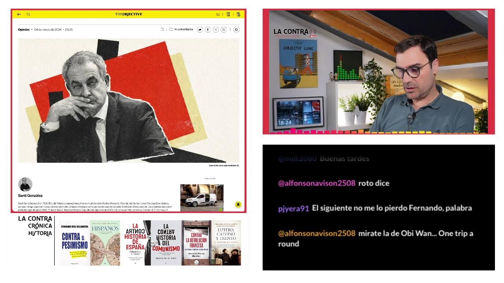The image size is (504, 283).
Task: Open search via the magnifier icon
Action: tap(28, 14)
